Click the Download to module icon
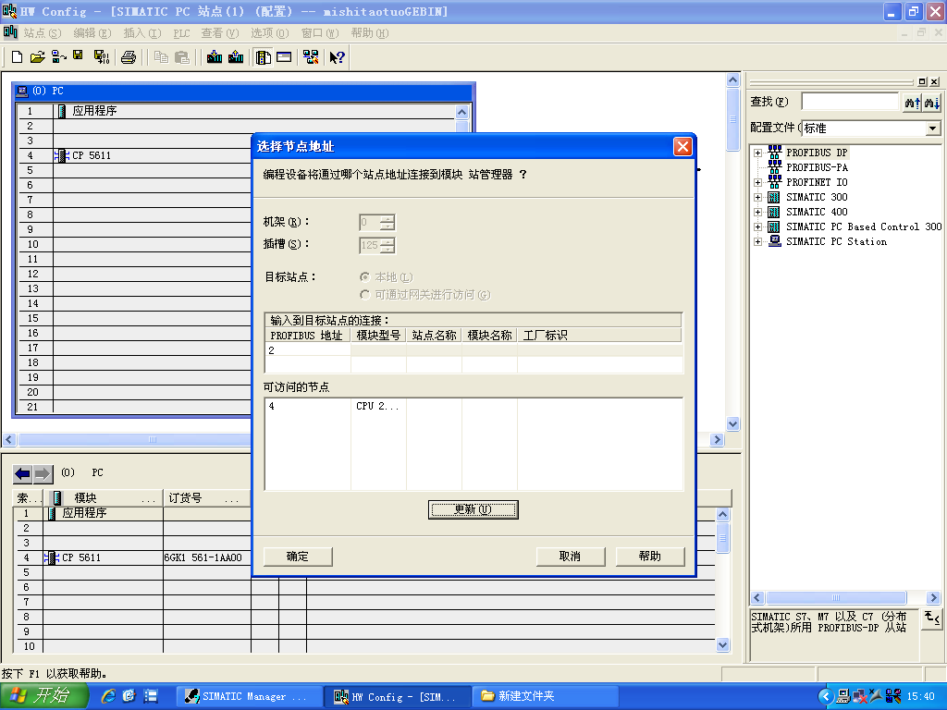The image size is (947, 710). (x=215, y=57)
